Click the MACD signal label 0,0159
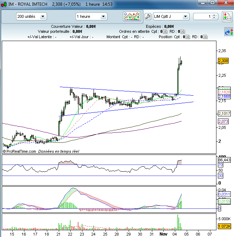Screen dimensions: 234x237 click(x=224, y=201)
